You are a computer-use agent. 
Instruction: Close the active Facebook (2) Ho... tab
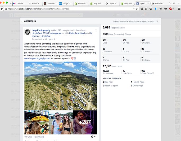pyautogui.click(x=148, y=4)
